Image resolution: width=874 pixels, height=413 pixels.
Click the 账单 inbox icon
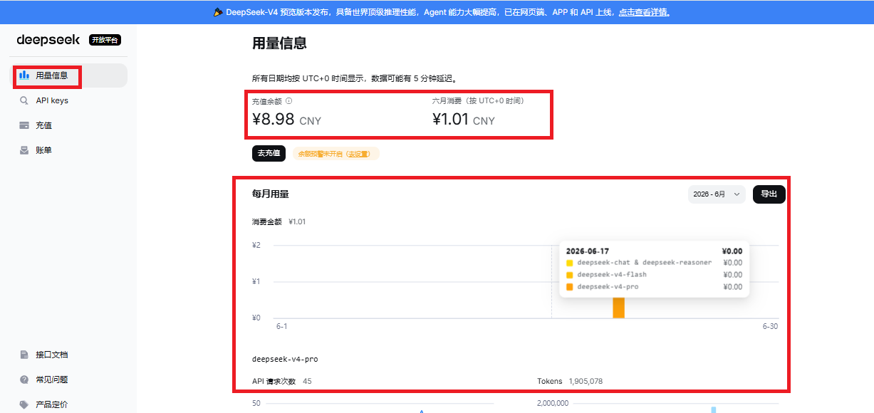pos(24,150)
